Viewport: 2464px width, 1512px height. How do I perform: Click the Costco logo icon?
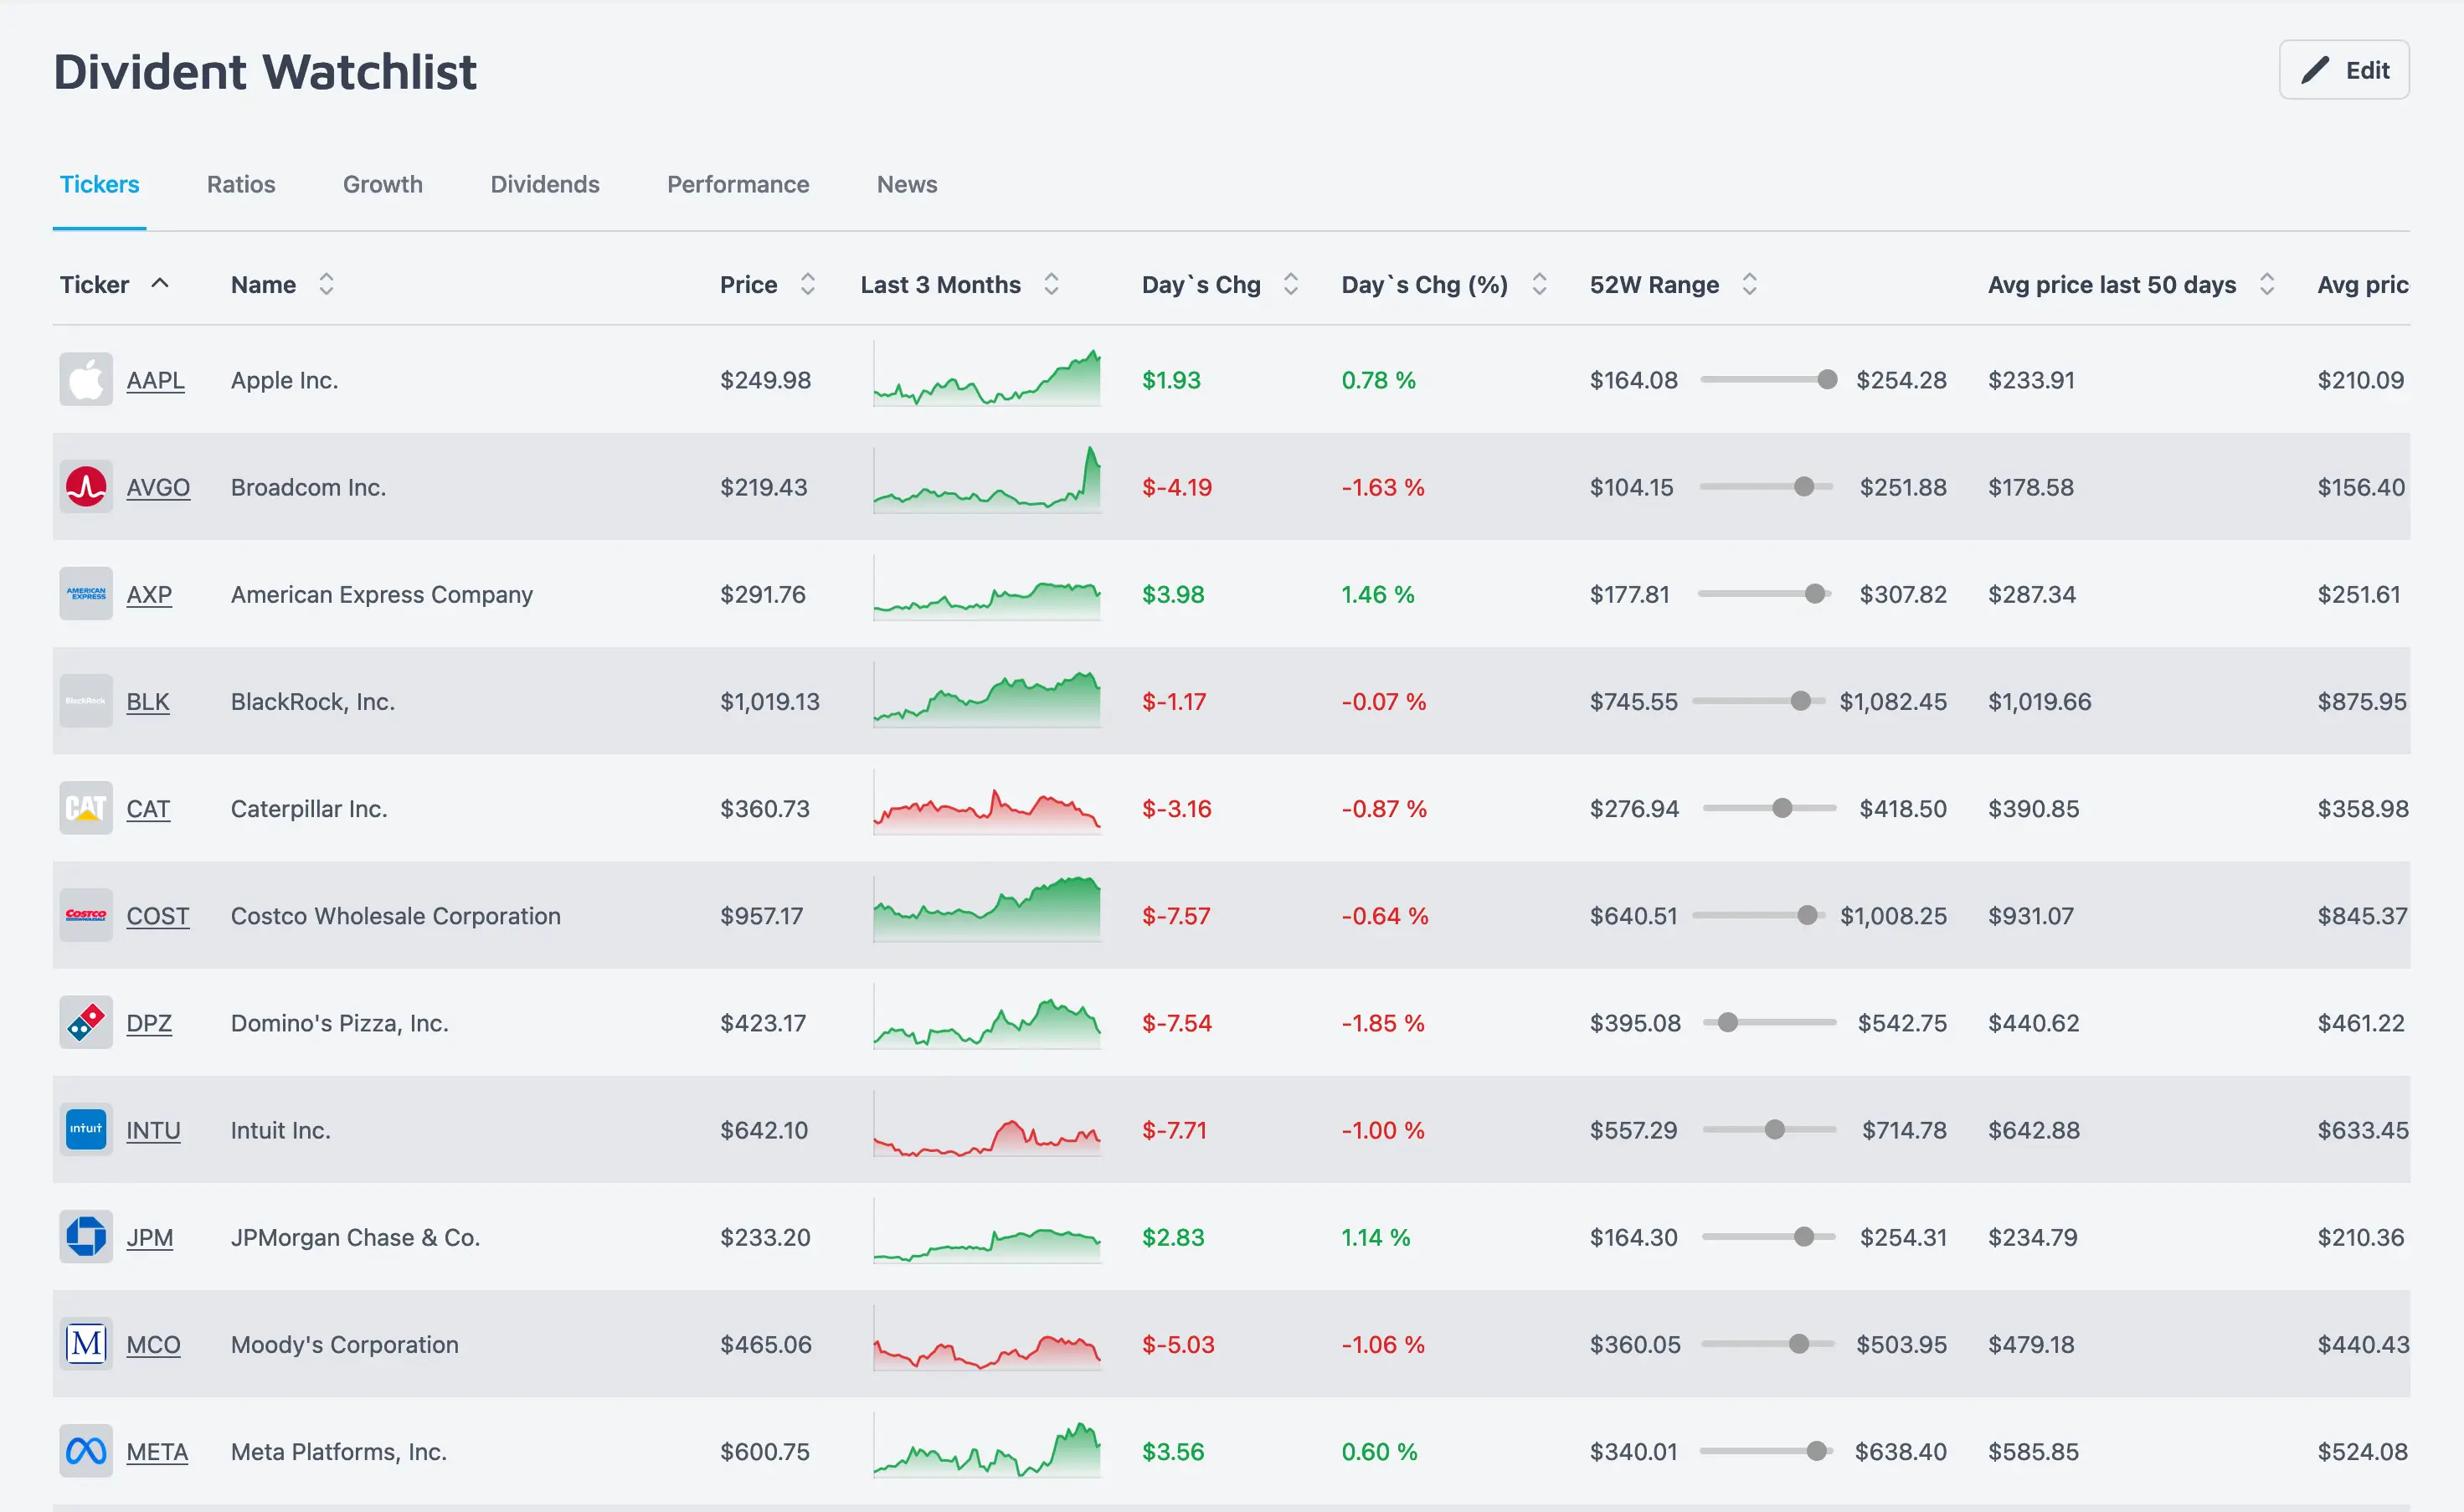[86, 915]
